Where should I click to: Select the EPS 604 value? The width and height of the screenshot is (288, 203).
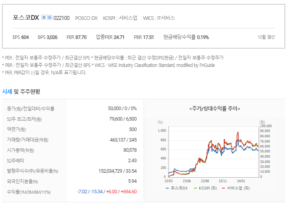tap(21, 37)
